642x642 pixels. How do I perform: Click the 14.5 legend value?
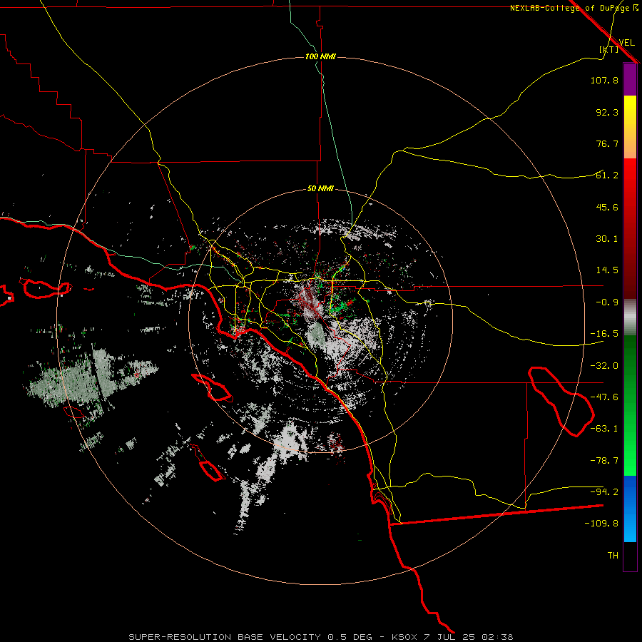tap(607, 270)
